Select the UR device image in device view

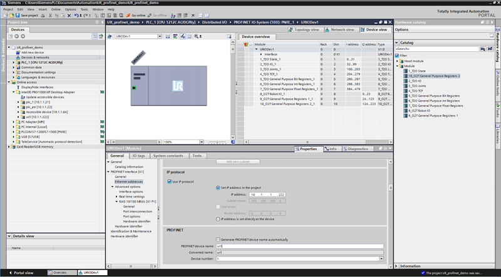(x=168, y=86)
